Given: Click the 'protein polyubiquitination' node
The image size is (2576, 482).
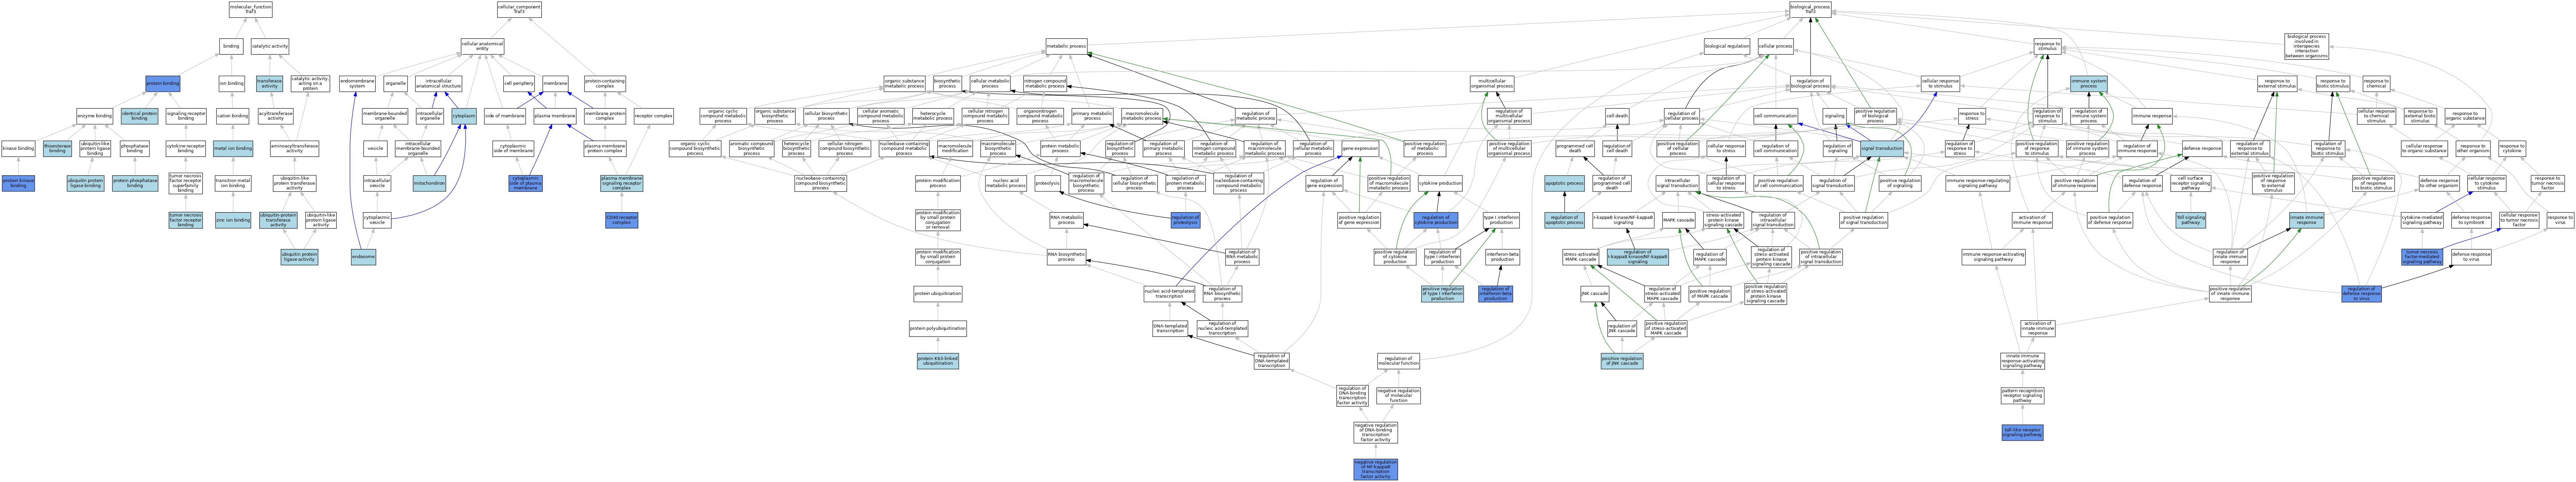Looking at the screenshot, I should coord(938,328).
